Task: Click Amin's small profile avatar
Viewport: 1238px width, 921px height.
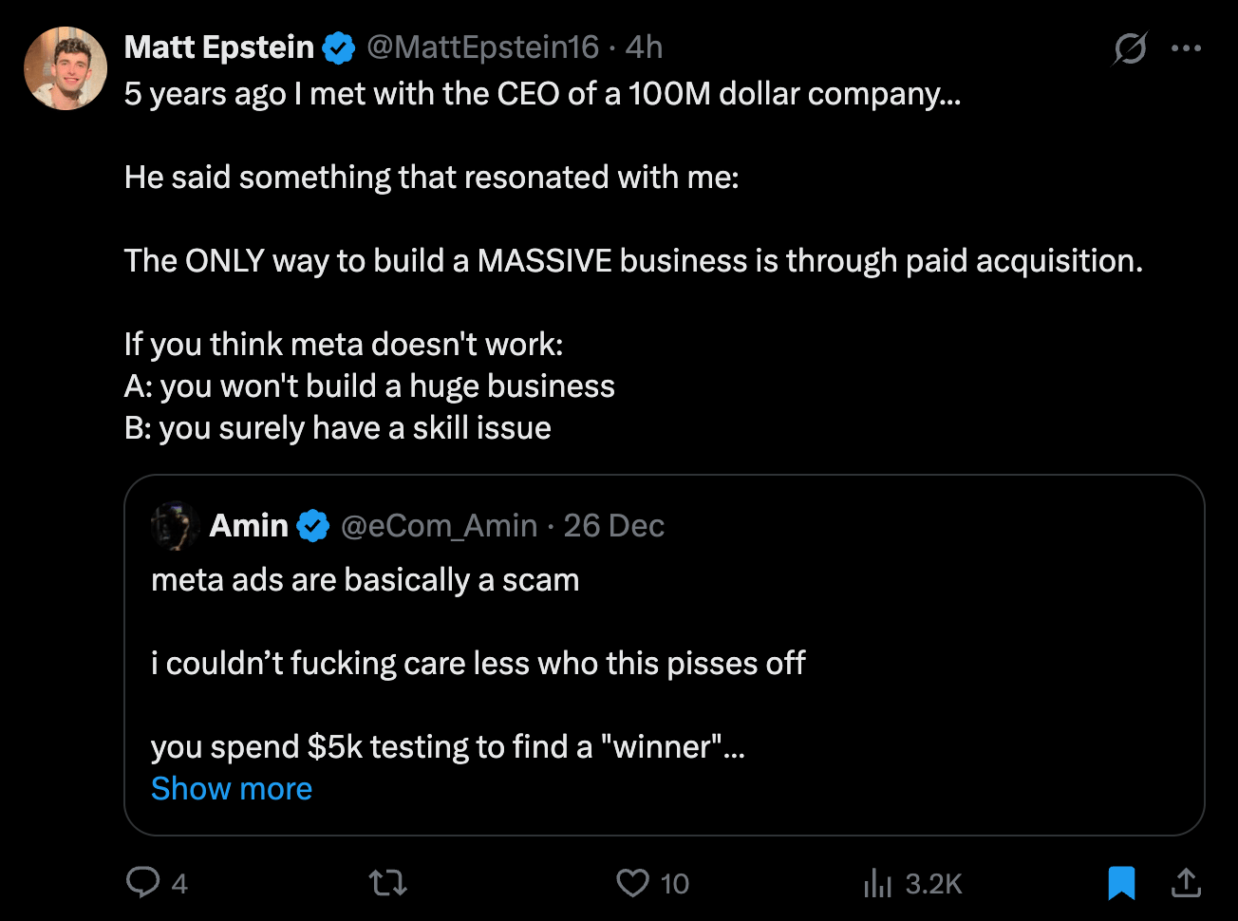Action: 174,525
